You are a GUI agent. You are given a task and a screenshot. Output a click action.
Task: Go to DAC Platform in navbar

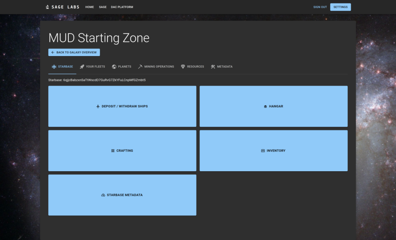[122, 7]
